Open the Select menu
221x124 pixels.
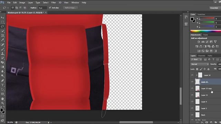(x=46, y=2)
